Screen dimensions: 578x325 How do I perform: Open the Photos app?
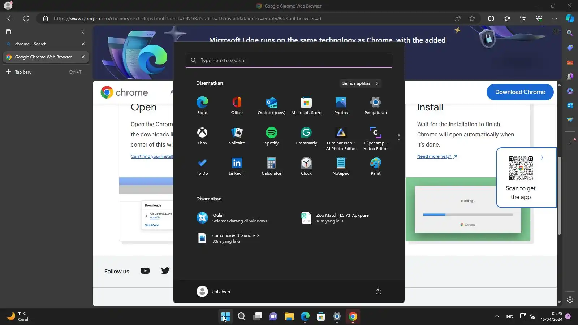(x=341, y=105)
